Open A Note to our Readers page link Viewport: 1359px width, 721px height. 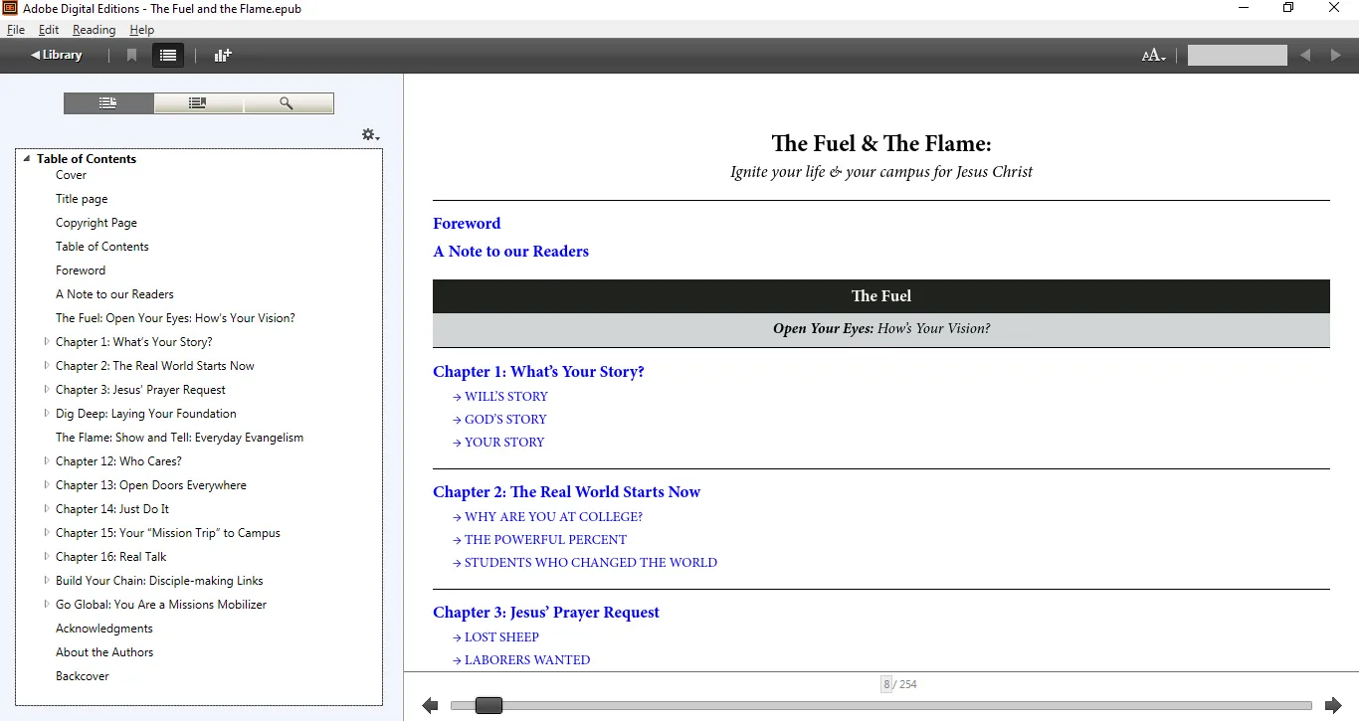pyautogui.click(x=510, y=252)
